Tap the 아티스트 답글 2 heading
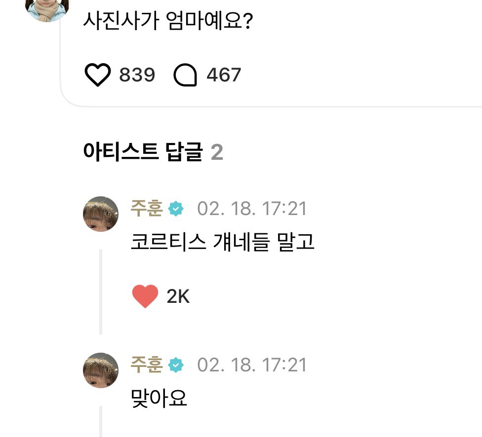The image size is (482, 437). [153, 153]
